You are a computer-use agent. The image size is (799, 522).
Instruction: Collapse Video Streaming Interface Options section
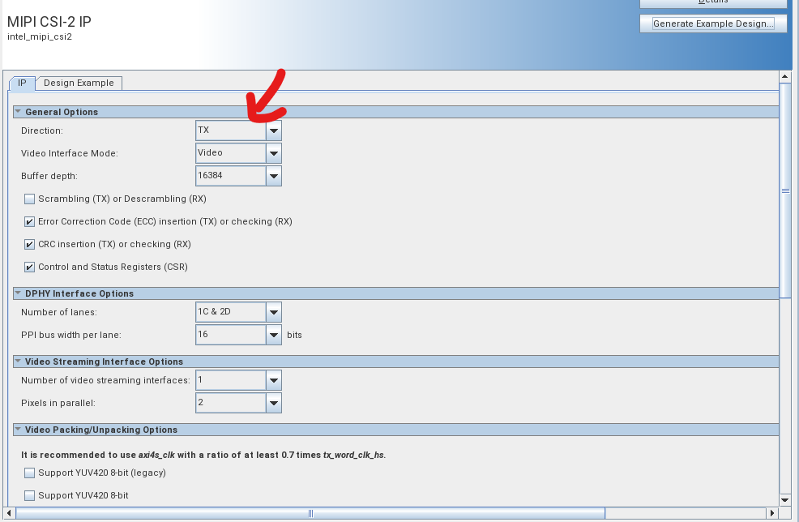[x=18, y=362]
